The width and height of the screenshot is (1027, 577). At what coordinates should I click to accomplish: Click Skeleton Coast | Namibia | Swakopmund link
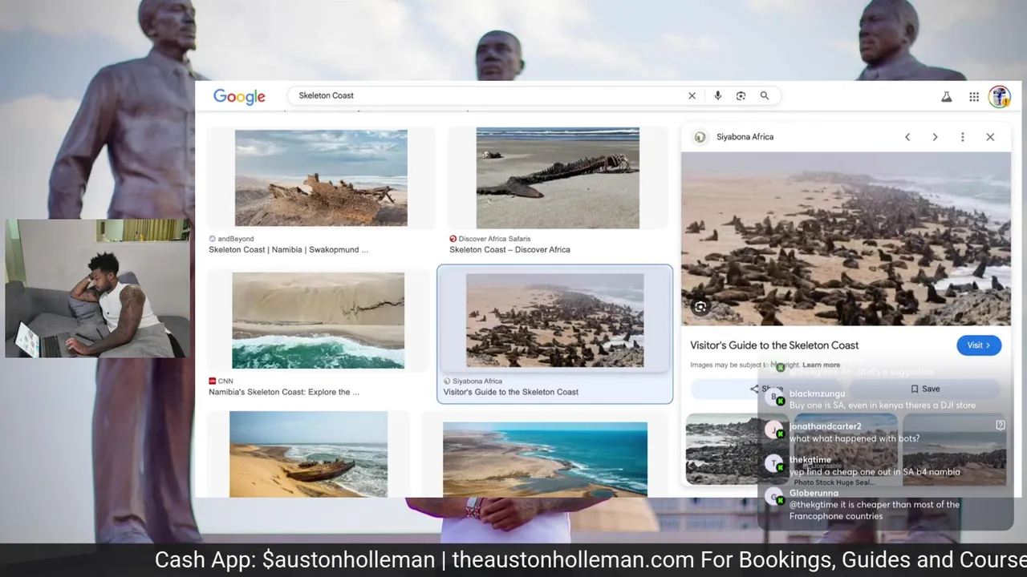tap(288, 250)
